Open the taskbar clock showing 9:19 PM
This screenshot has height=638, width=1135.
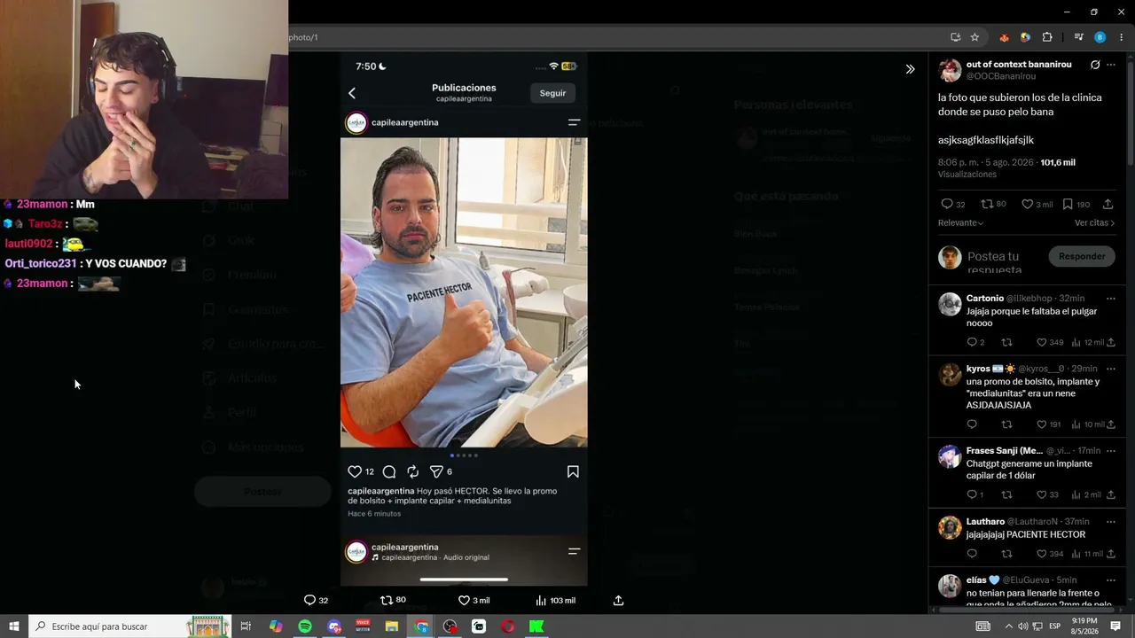click(x=1084, y=626)
